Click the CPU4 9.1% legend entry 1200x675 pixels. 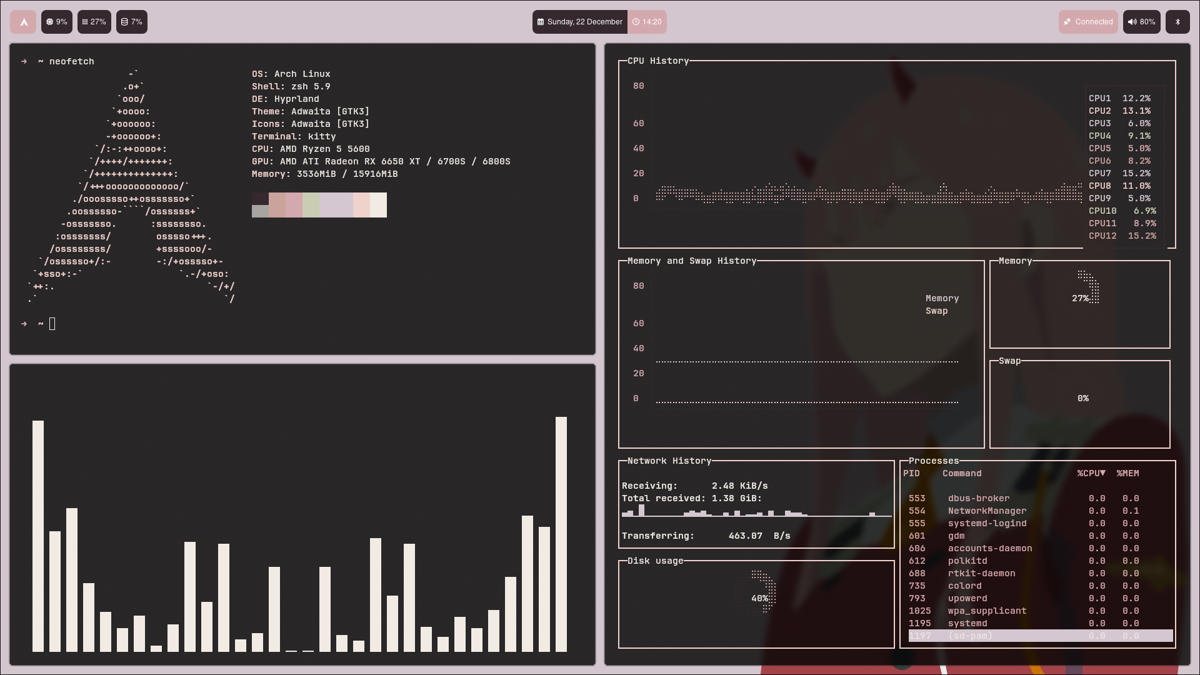pos(1119,136)
